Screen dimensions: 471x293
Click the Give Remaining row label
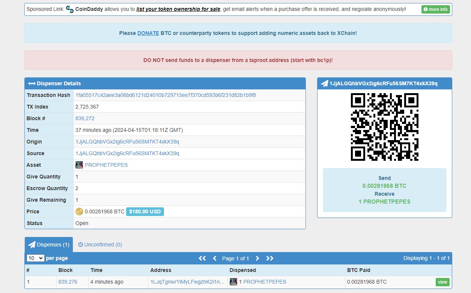[x=46, y=200]
